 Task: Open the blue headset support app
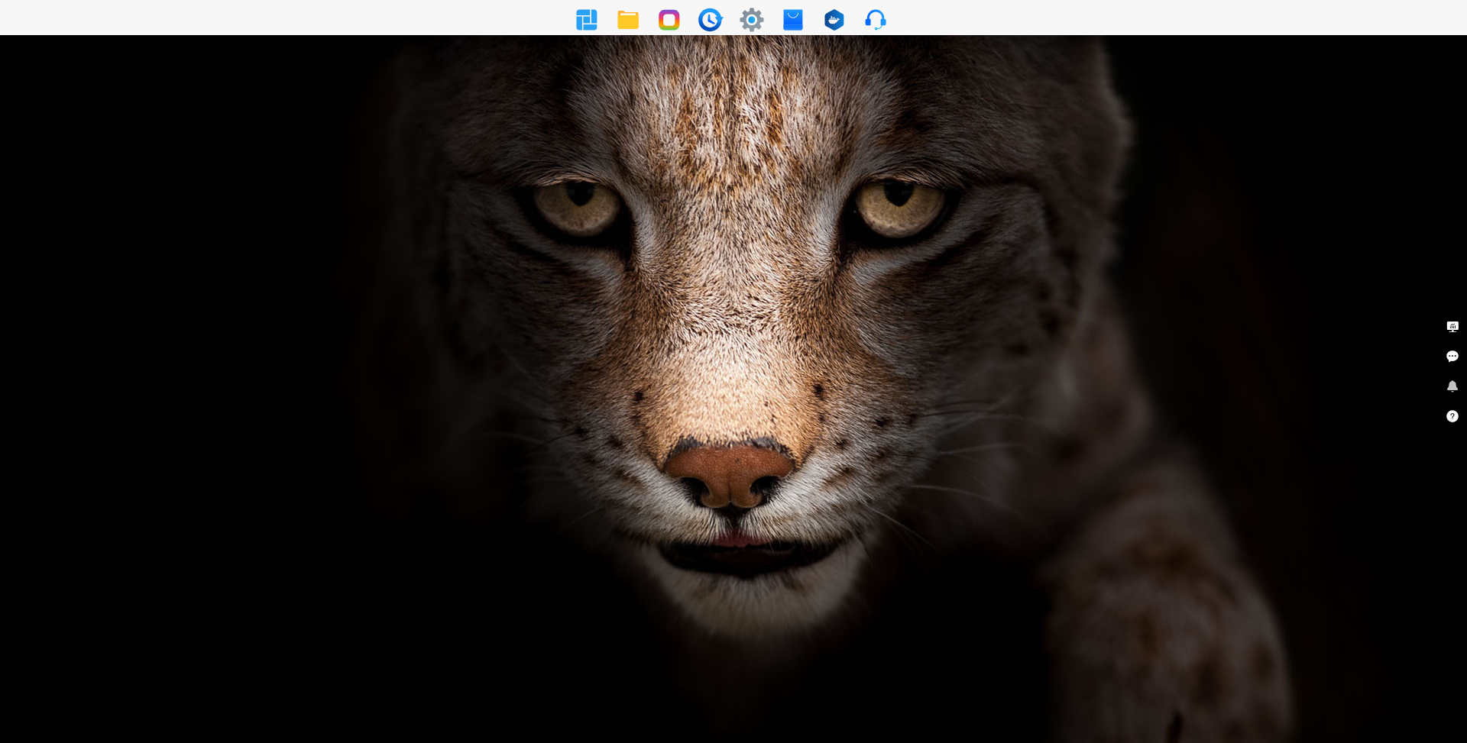point(876,20)
